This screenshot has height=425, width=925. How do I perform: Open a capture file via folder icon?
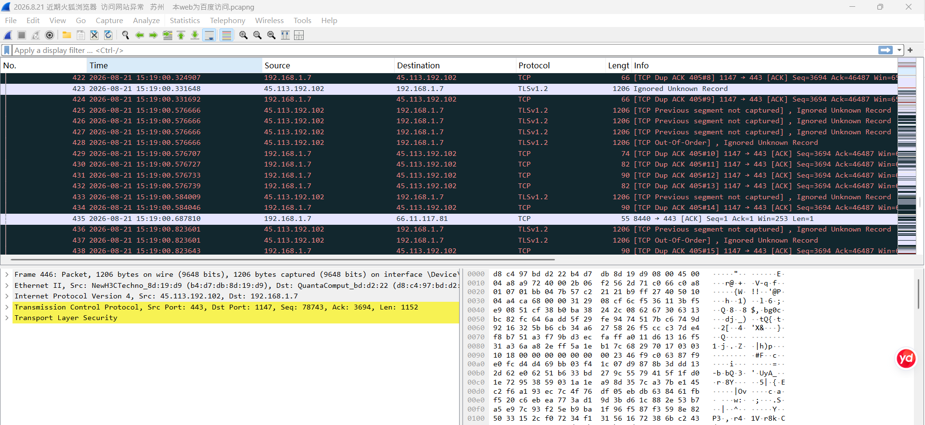pyautogui.click(x=66, y=35)
